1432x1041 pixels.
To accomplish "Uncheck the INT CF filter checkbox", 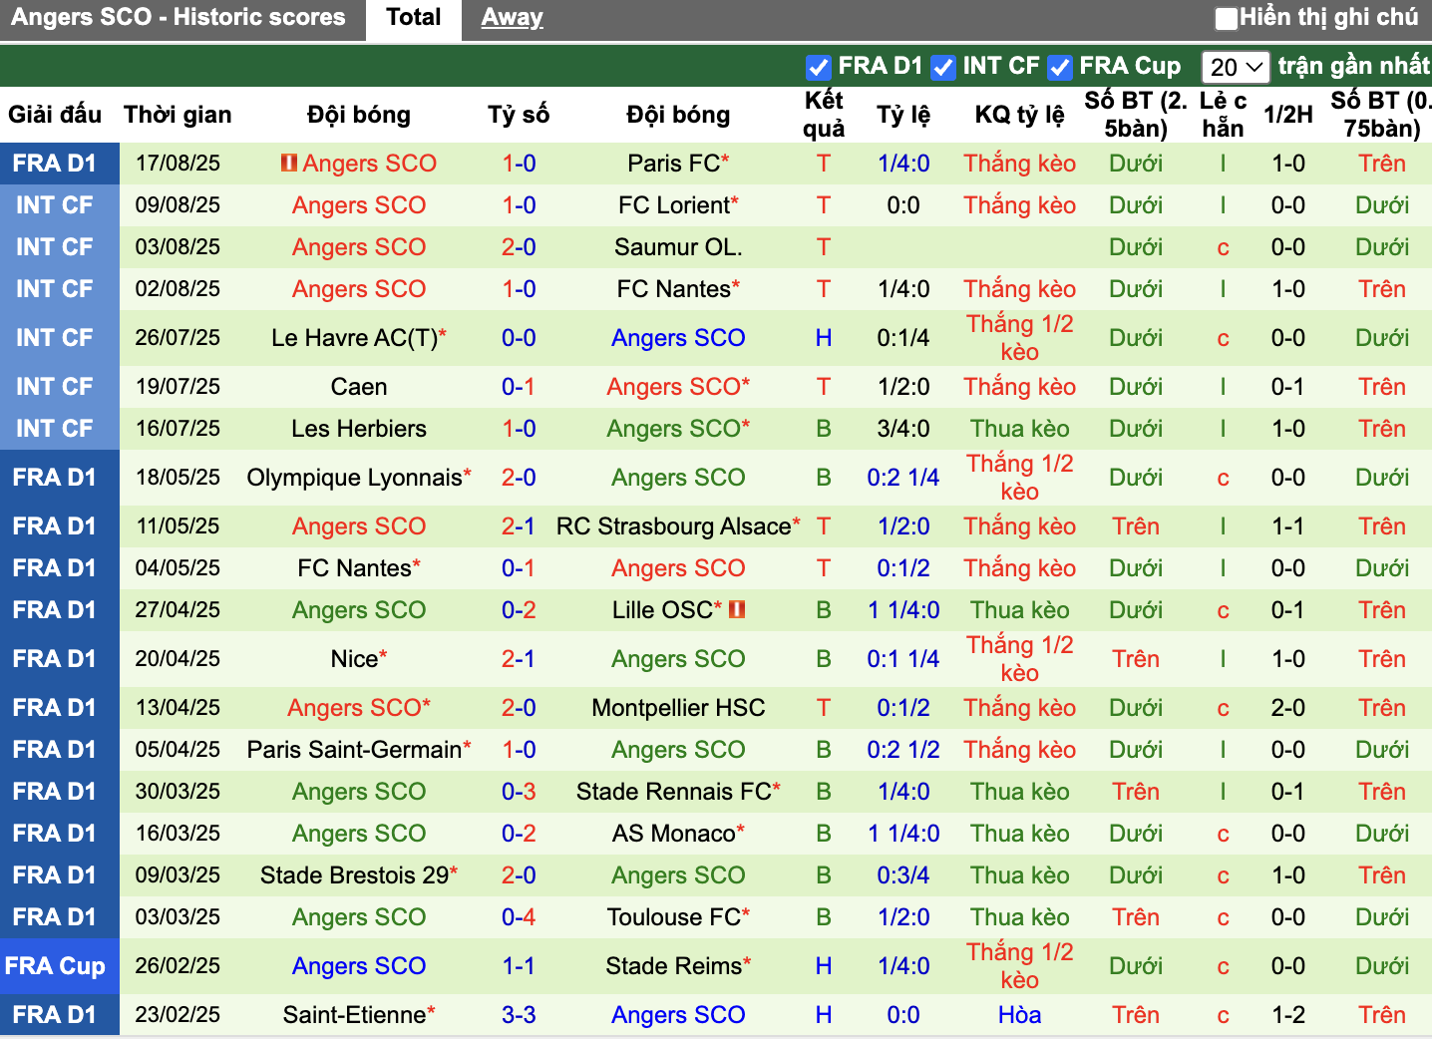I will (x=942, y=67).
